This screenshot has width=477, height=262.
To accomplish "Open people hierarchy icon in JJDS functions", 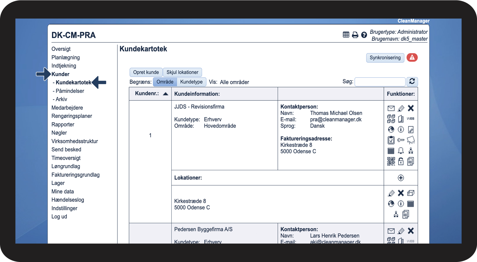I will (411, 151).
